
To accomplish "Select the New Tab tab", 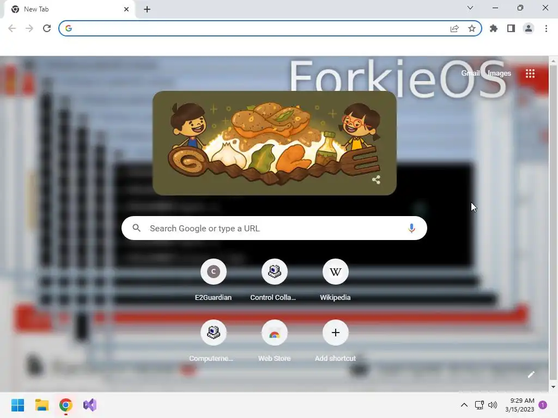I will pos(69,9).
